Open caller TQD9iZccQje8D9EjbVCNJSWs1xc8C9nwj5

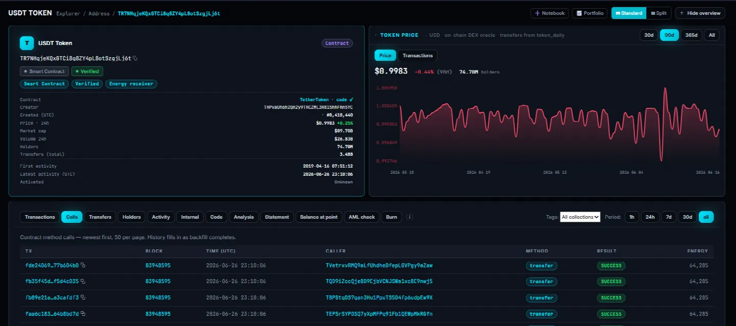click(x=379, y=282)
